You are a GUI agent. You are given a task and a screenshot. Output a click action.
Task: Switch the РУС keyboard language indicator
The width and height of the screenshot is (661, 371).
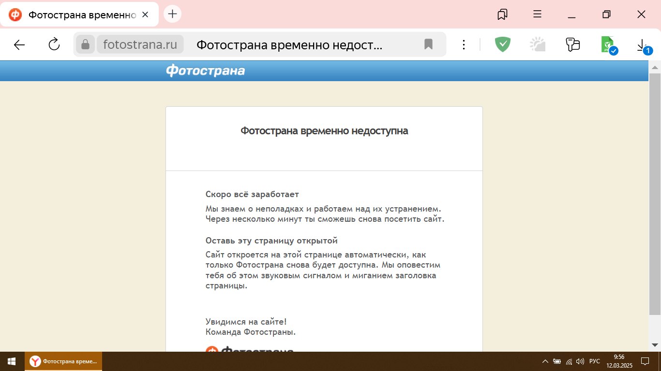tap(595, 361)
